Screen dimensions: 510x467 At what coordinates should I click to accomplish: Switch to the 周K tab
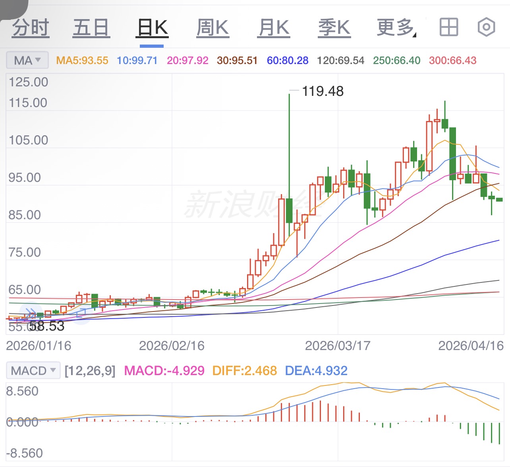pyautogui.click(x=213, y=28)
